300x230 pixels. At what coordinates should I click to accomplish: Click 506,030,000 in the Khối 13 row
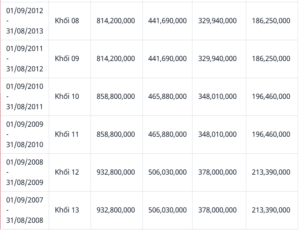pyautogui.click(x=167, y=210)
